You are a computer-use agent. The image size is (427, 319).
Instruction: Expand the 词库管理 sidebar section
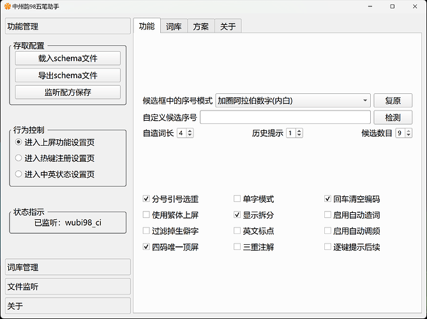(x=68, y=267)
